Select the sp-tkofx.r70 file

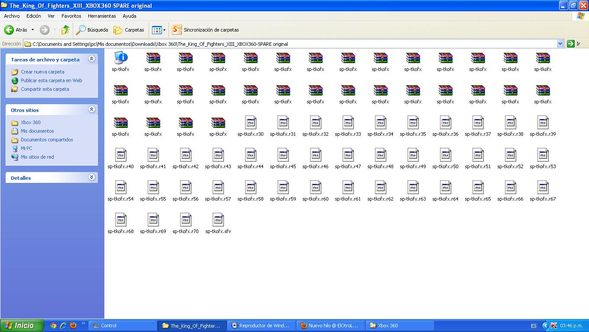185,223
